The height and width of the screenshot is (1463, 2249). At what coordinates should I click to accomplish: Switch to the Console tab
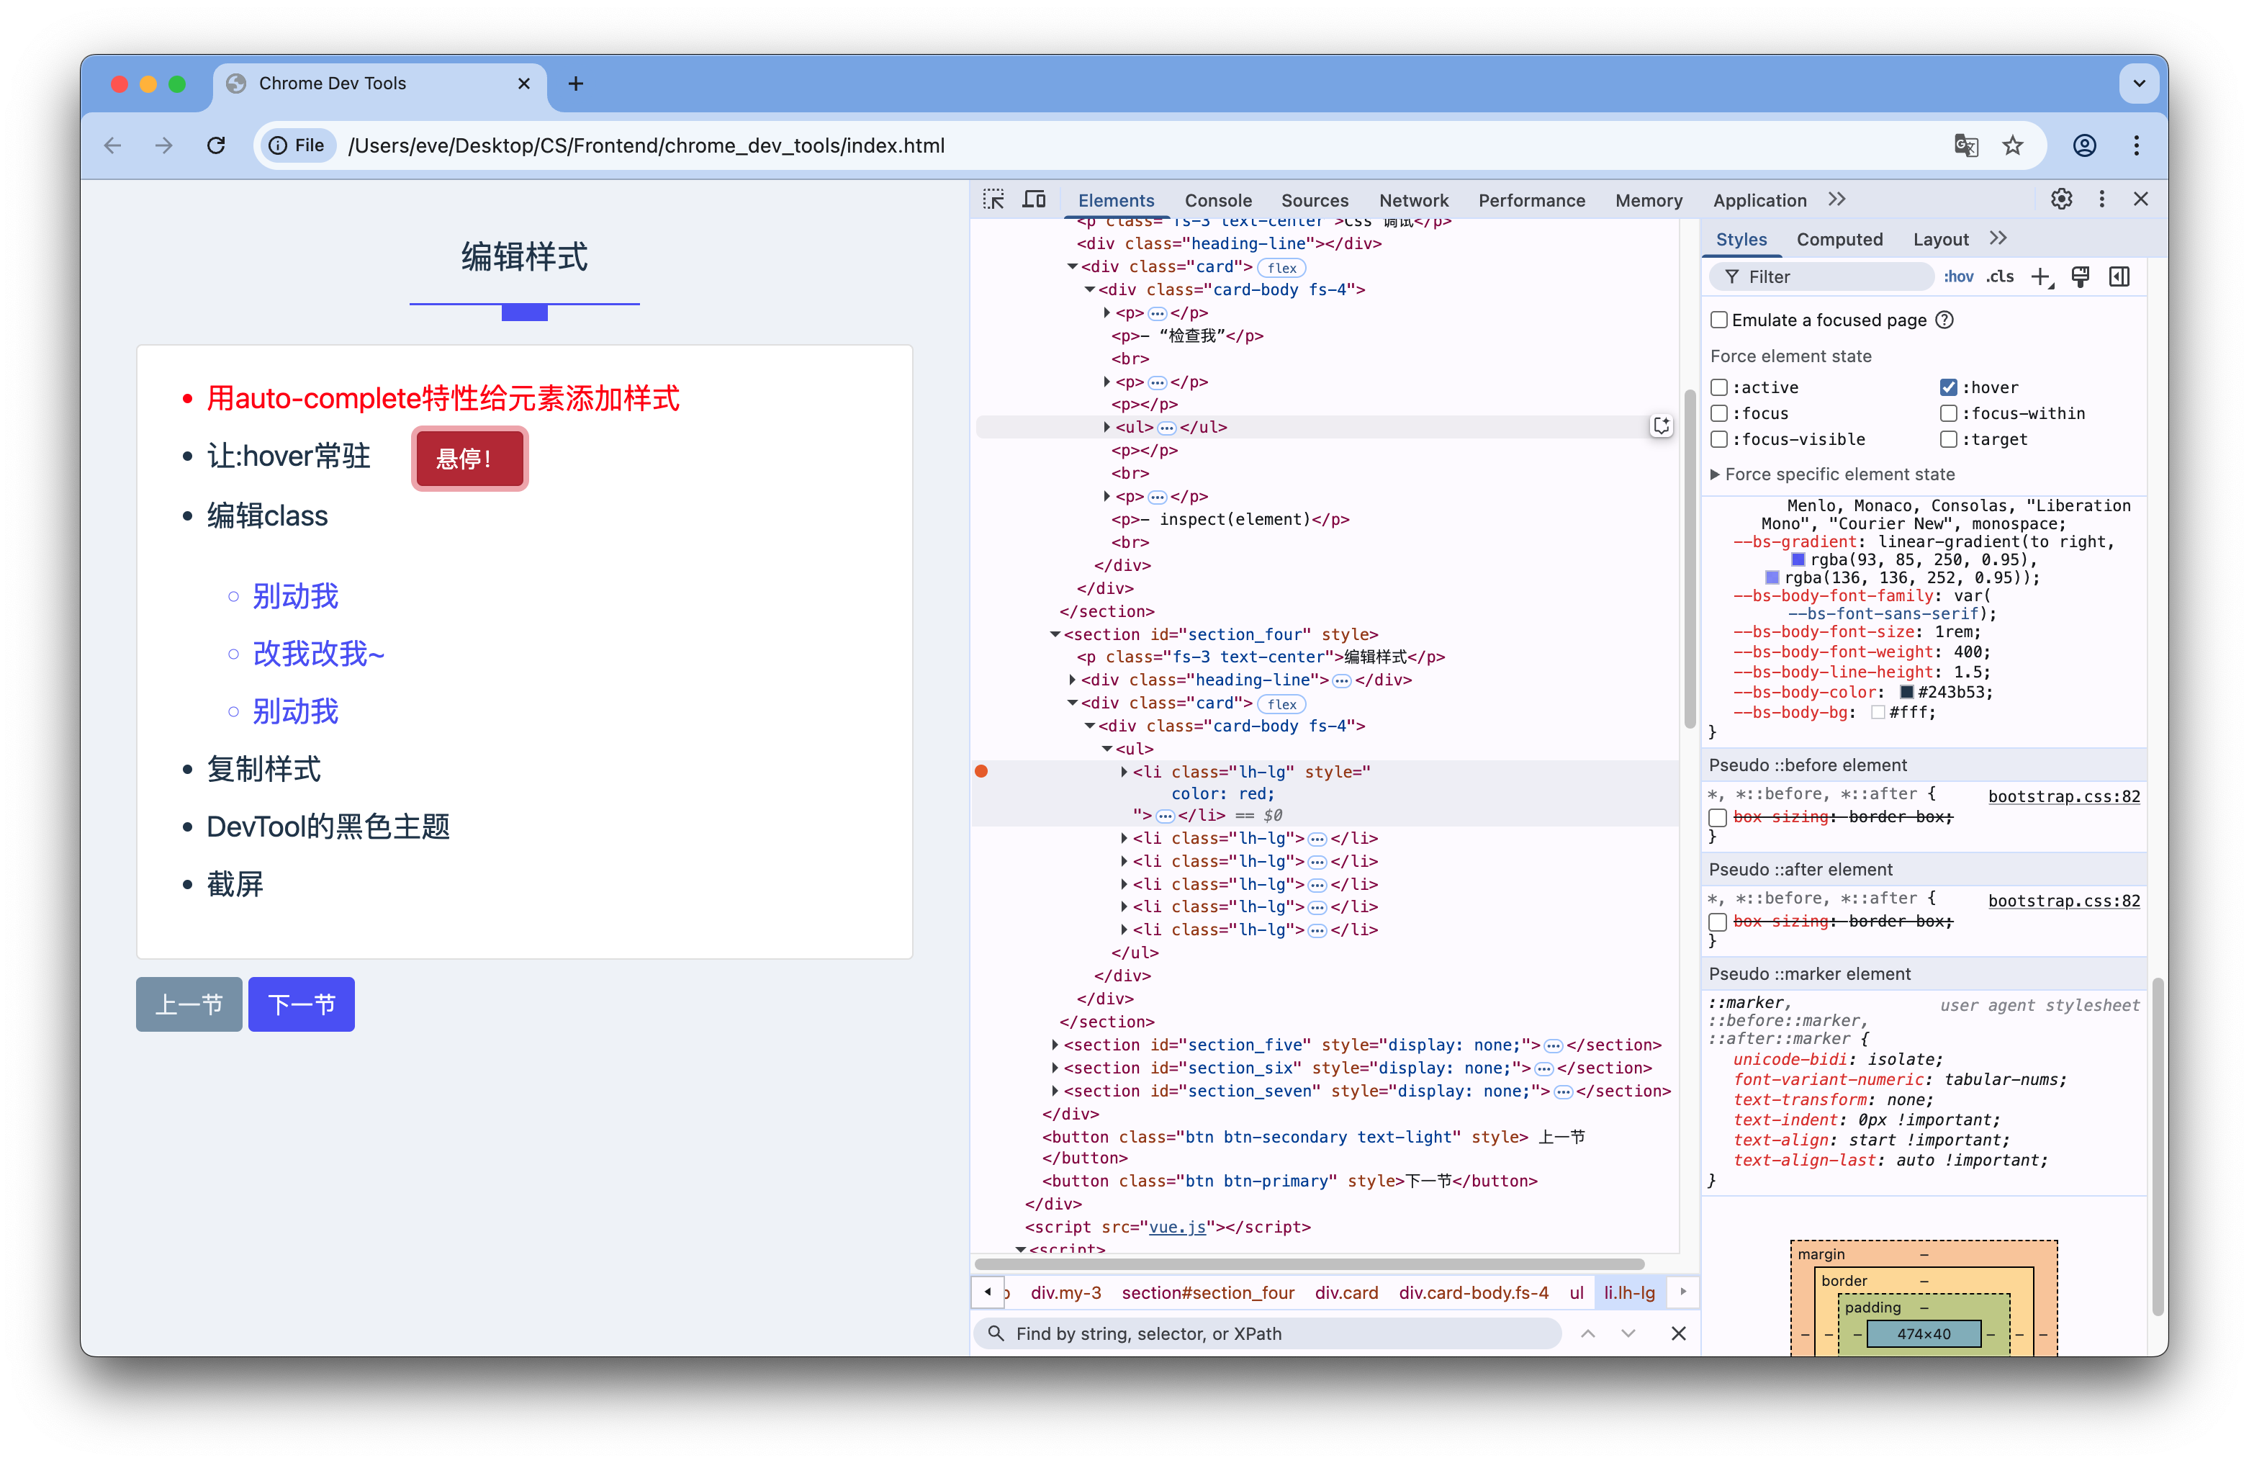pyautogui.click(x=1217, y=200)
